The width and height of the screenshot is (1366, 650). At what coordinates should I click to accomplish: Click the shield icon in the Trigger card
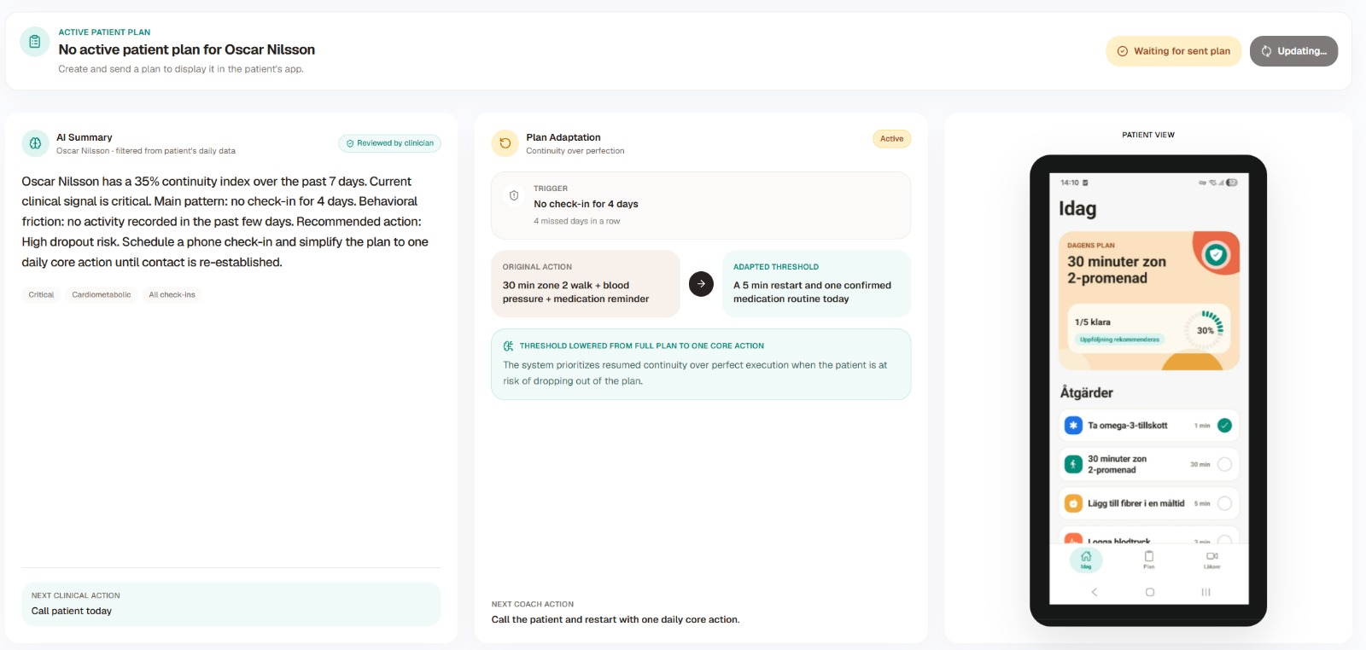click(x=514, y=195)
